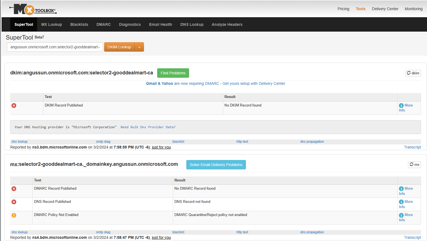Refresh the dkim lookup result
The width and height of the screenshot is (427, 241).
pyautogui.click(x=413, y=73)
